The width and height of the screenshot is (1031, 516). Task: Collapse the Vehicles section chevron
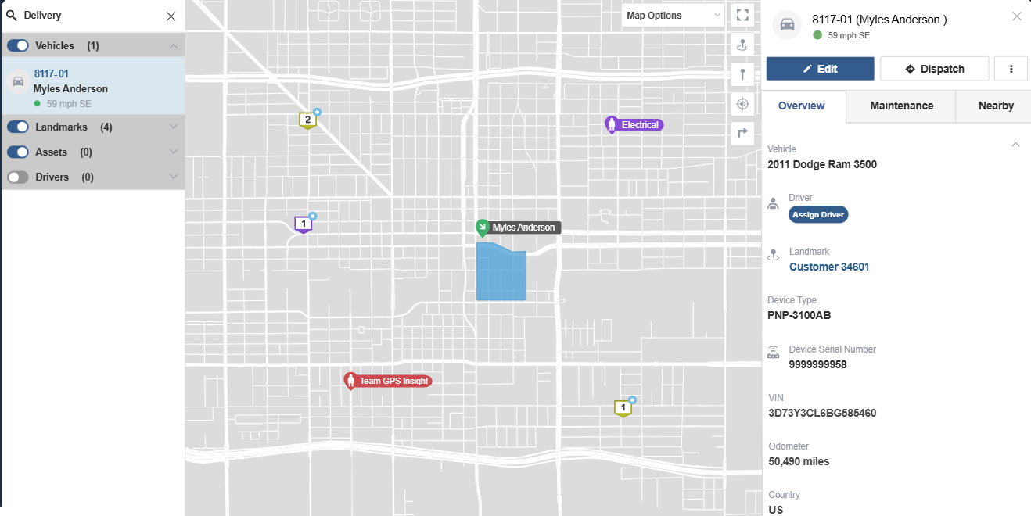point(173,45)
